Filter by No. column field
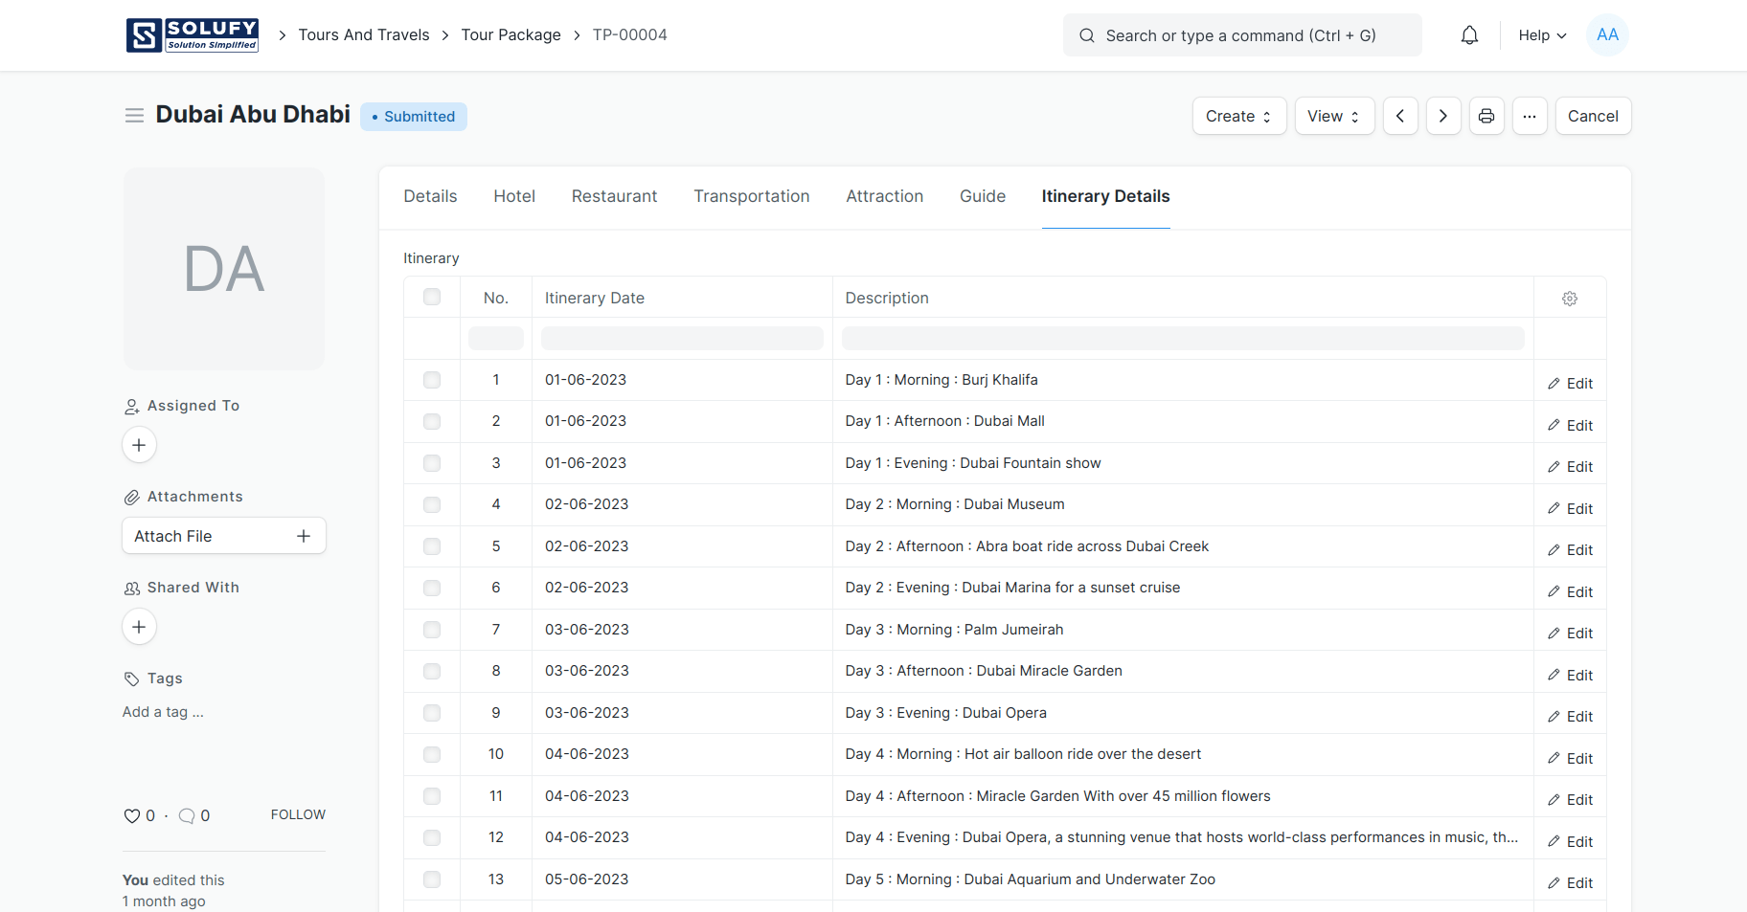The image size is (1747, 912). (496, 338)
